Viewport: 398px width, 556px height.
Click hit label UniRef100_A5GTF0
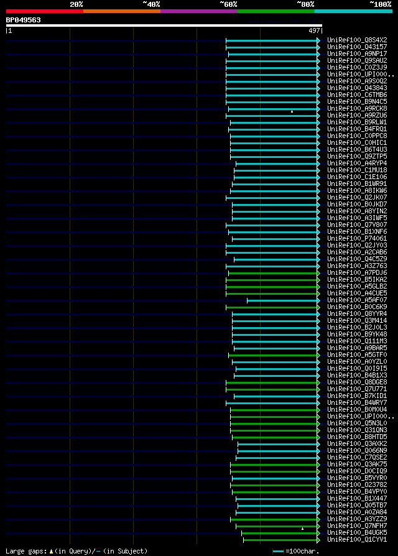coord(357,355)
